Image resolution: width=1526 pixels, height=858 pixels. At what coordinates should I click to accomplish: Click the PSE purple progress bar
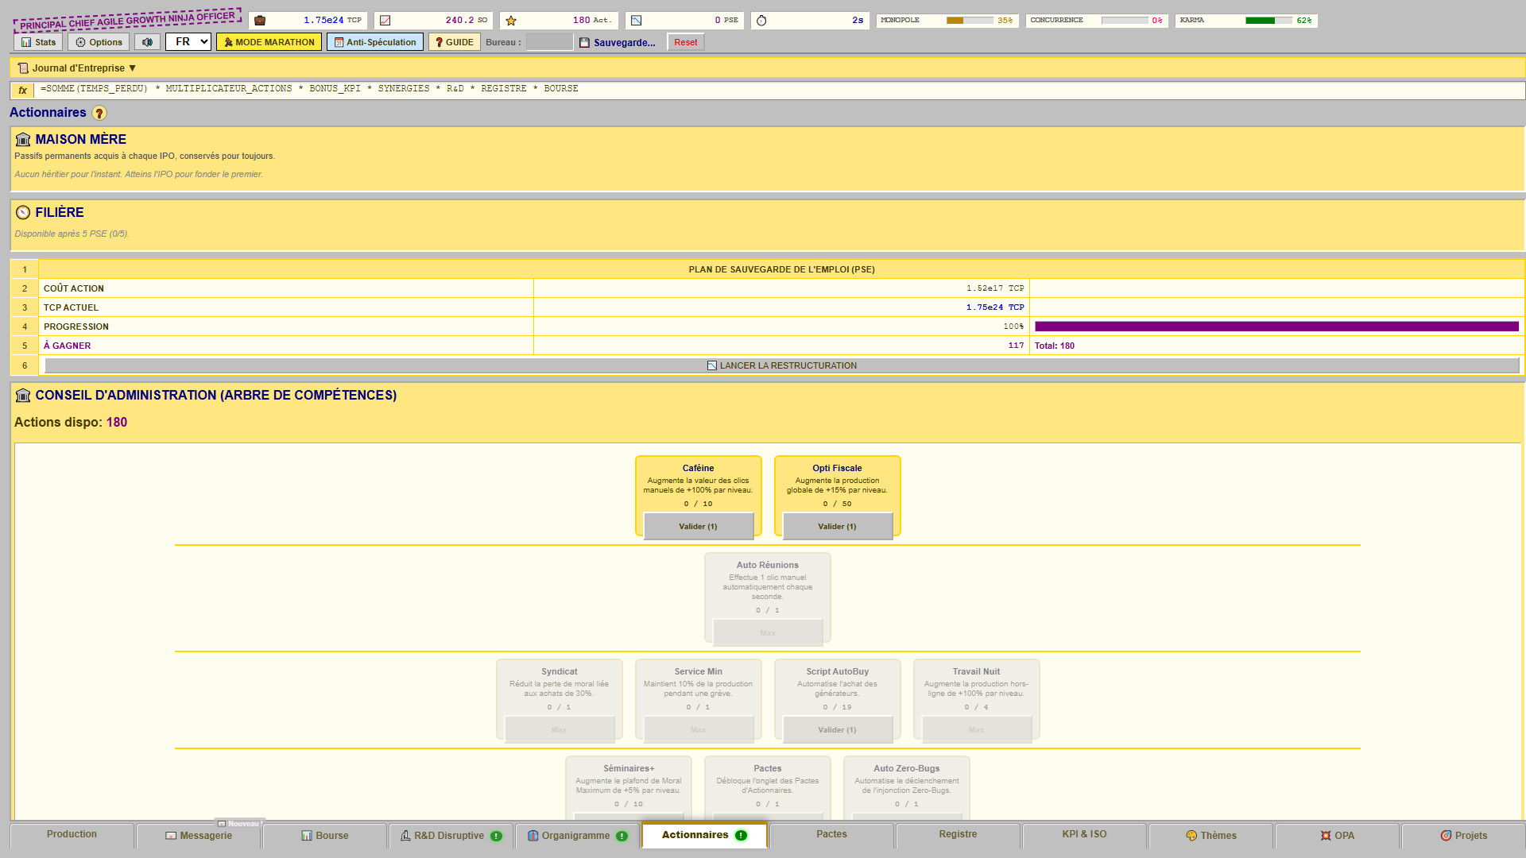[x=1276, y=327]
